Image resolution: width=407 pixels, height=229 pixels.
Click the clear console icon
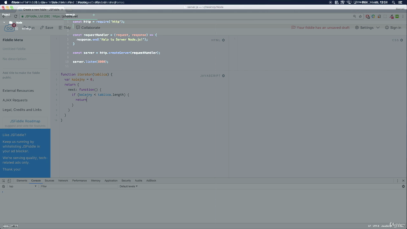(x=3, y=186)
